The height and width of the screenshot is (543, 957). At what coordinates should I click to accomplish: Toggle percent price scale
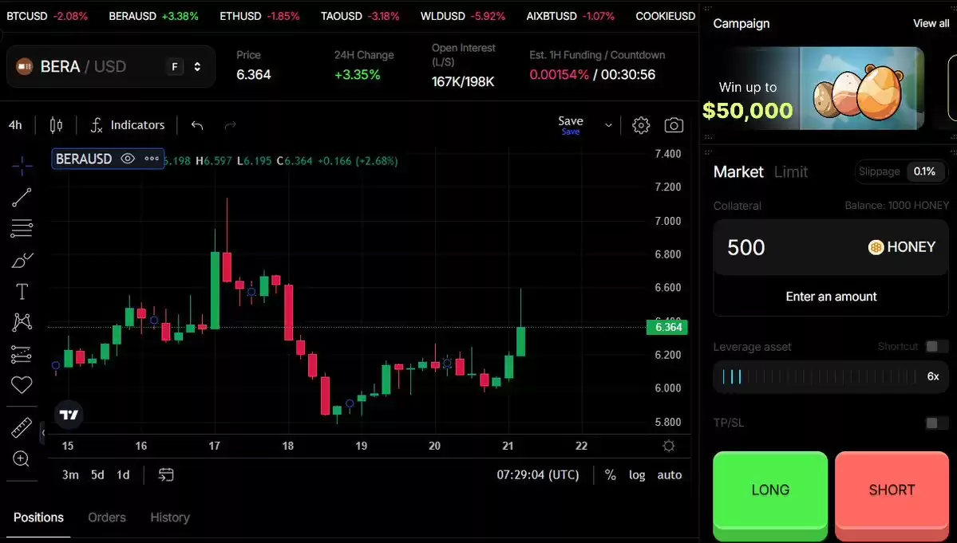(x=611, y=474)
